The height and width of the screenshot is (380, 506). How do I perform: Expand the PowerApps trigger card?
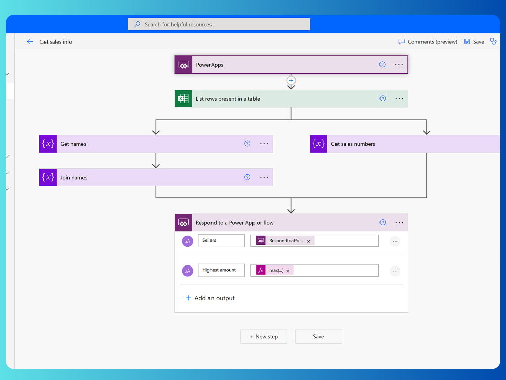click(x=291, y=65)
